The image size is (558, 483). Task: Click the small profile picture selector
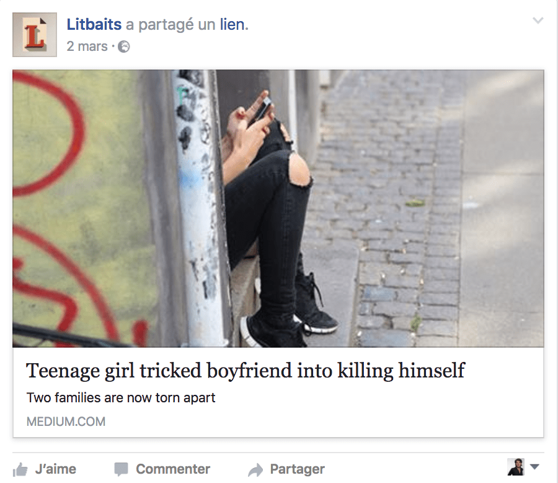[x=516, y=467]
